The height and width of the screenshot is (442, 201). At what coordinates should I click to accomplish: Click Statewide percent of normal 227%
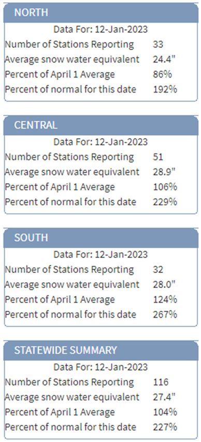[x=165, y=427]
